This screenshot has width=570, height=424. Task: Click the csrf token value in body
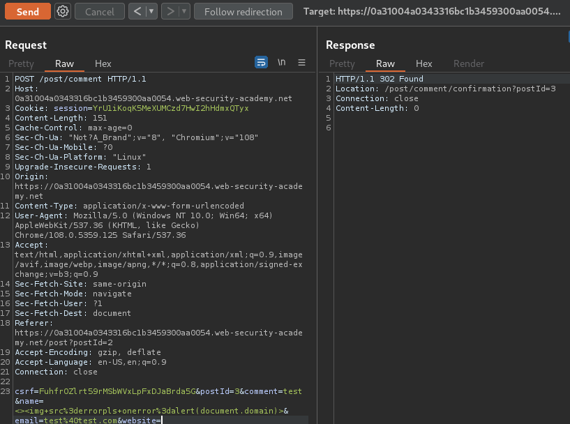117,391
